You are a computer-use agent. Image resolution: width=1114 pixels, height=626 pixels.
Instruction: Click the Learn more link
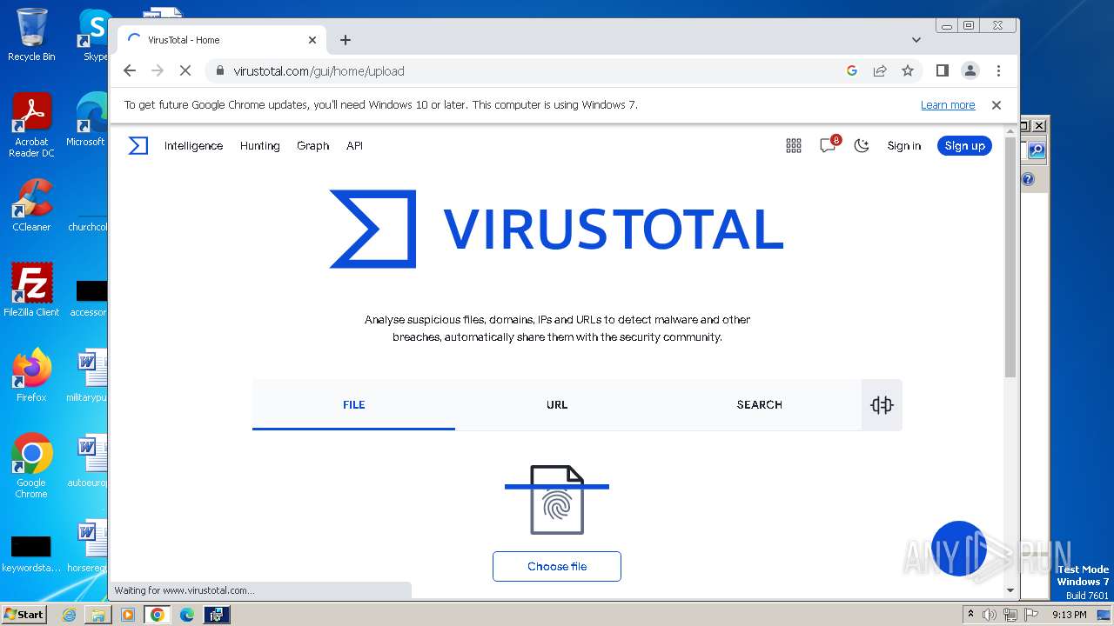[x=948, y=105]
